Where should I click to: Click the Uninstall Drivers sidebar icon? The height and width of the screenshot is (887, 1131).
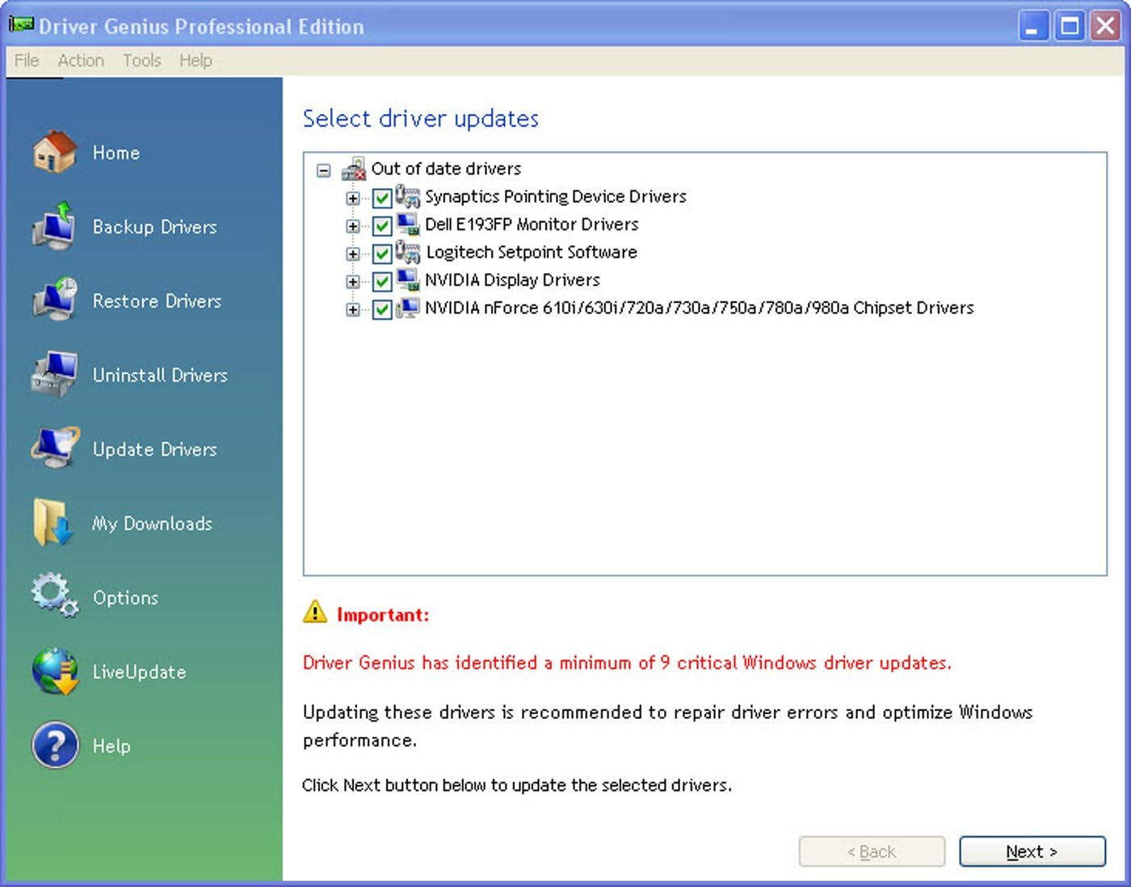click(54, 374)
